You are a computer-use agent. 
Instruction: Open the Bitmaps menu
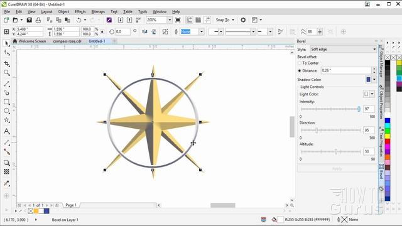[98, 12]
